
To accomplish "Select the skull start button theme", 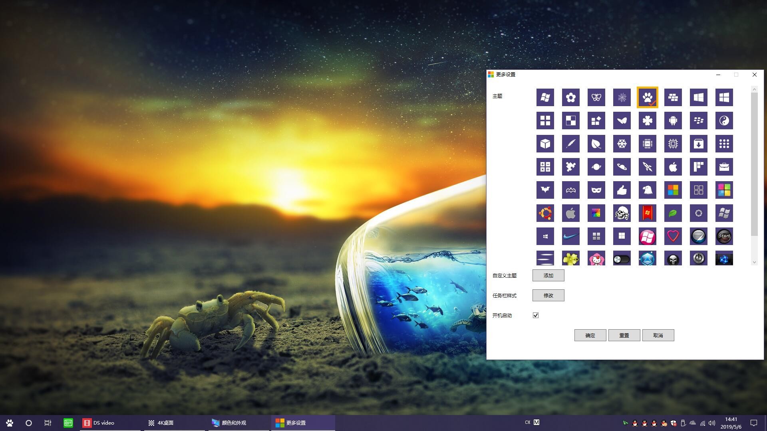I will point(622,213).
